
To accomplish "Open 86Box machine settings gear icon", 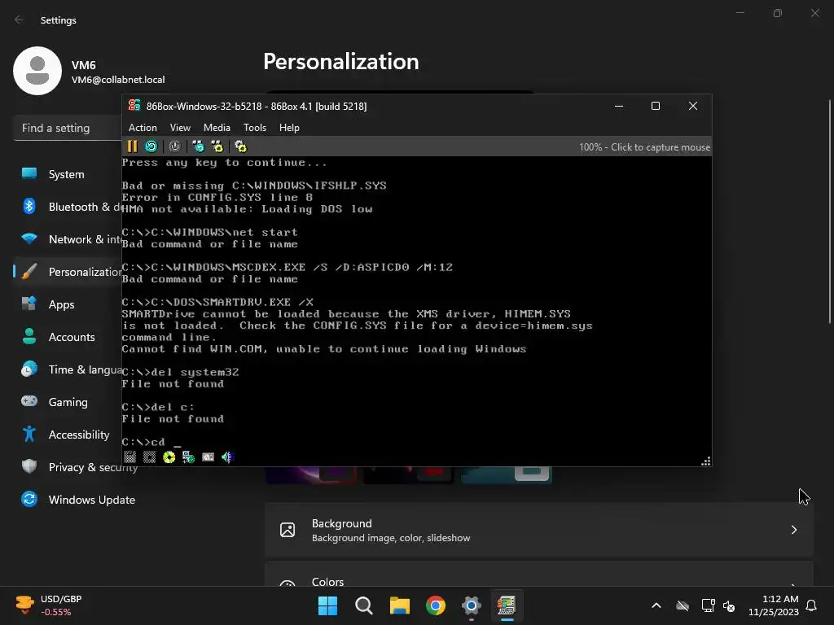I will (240, 146).
